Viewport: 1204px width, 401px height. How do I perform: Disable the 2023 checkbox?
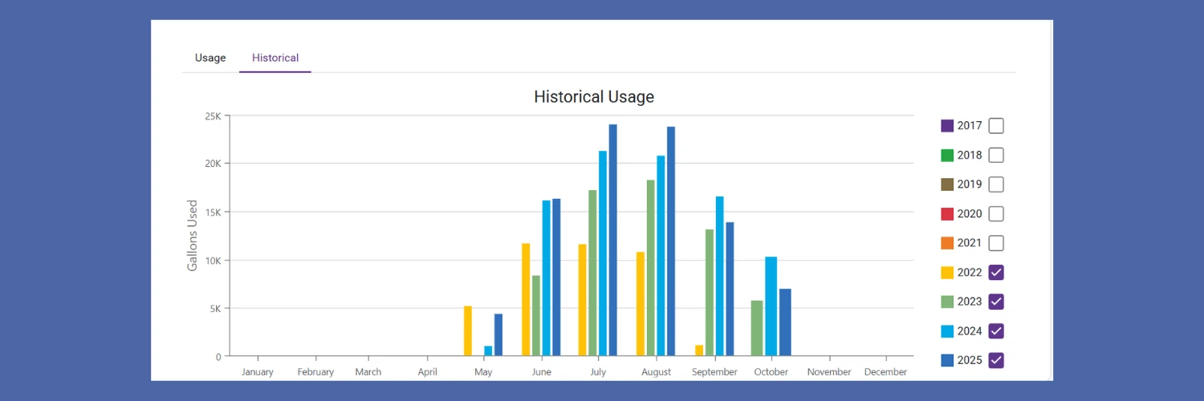[x=996, y=302]
